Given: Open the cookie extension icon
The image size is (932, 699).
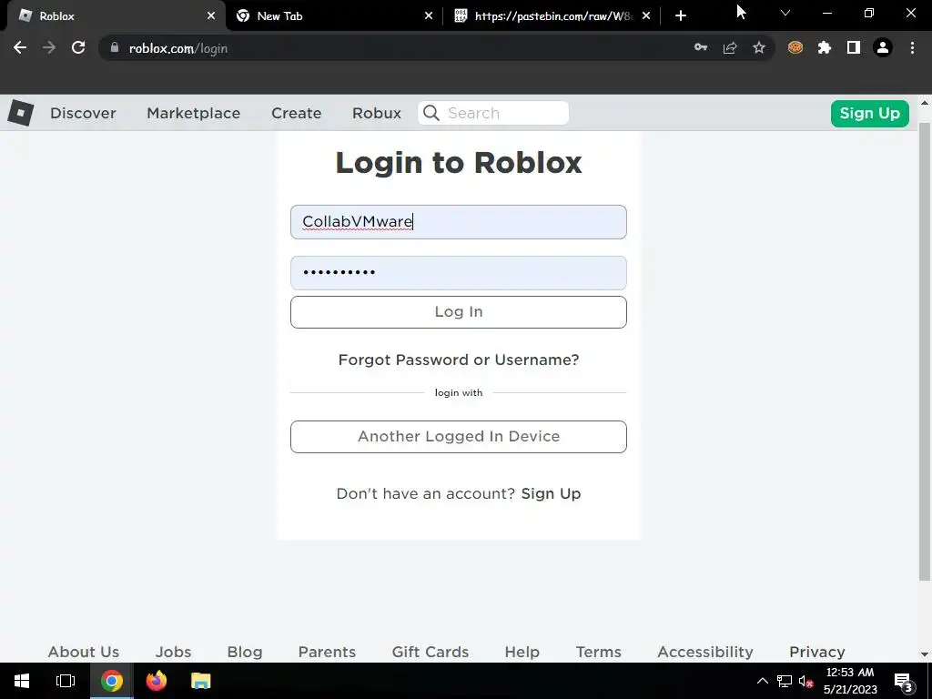Looking at the screenshot, I should (795, 47).
